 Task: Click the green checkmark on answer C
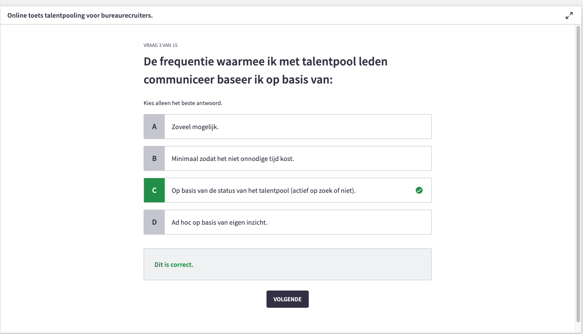(419, 190)
